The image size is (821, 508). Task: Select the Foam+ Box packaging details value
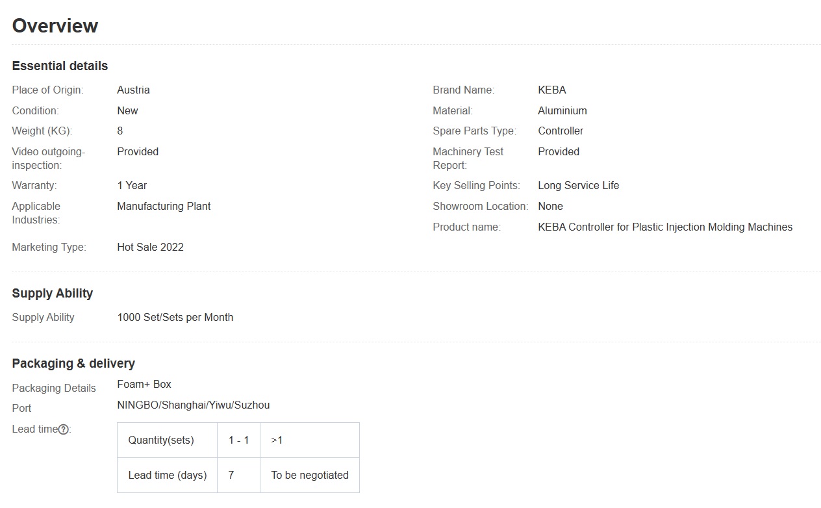coord(144,385)
